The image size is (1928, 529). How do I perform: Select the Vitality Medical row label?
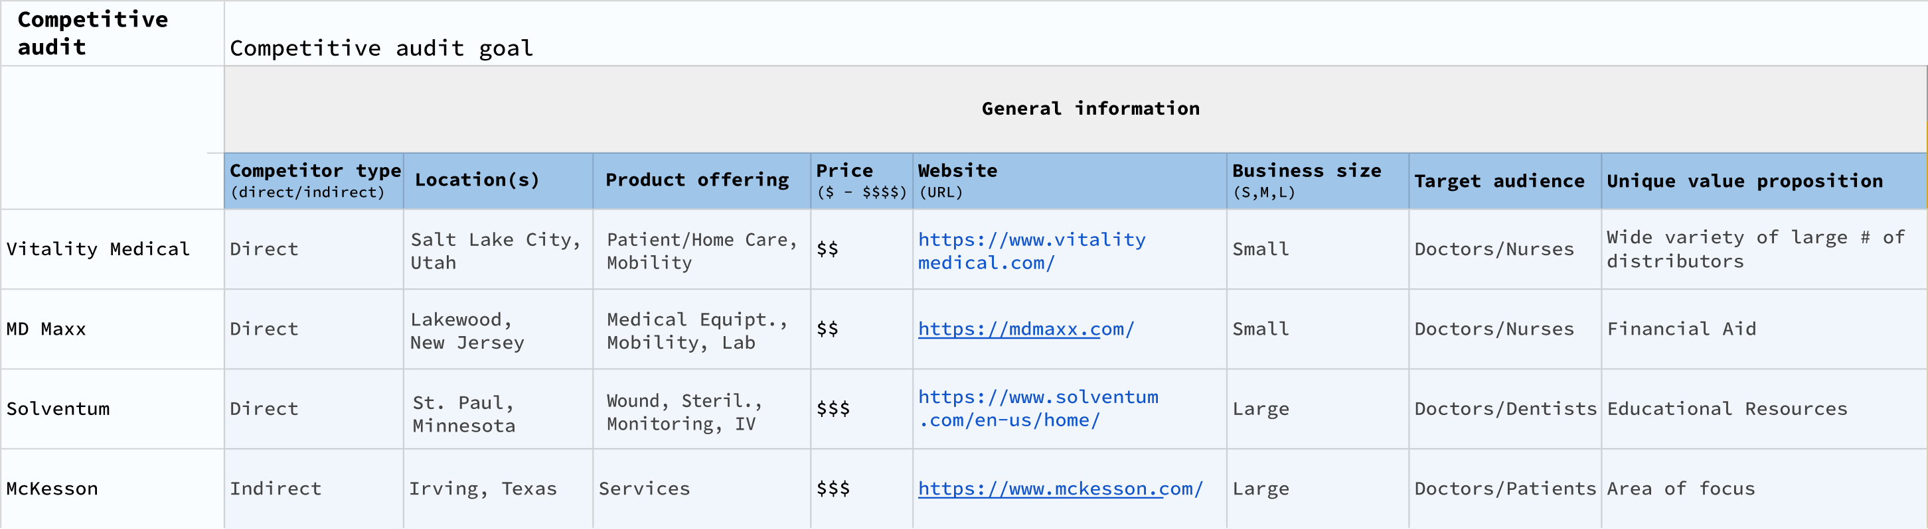[98, 249]
